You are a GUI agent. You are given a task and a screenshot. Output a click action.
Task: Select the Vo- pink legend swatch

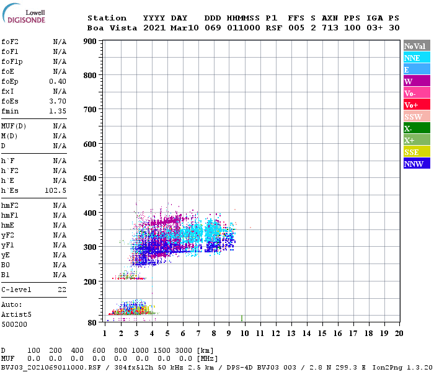tap(417, 93)
